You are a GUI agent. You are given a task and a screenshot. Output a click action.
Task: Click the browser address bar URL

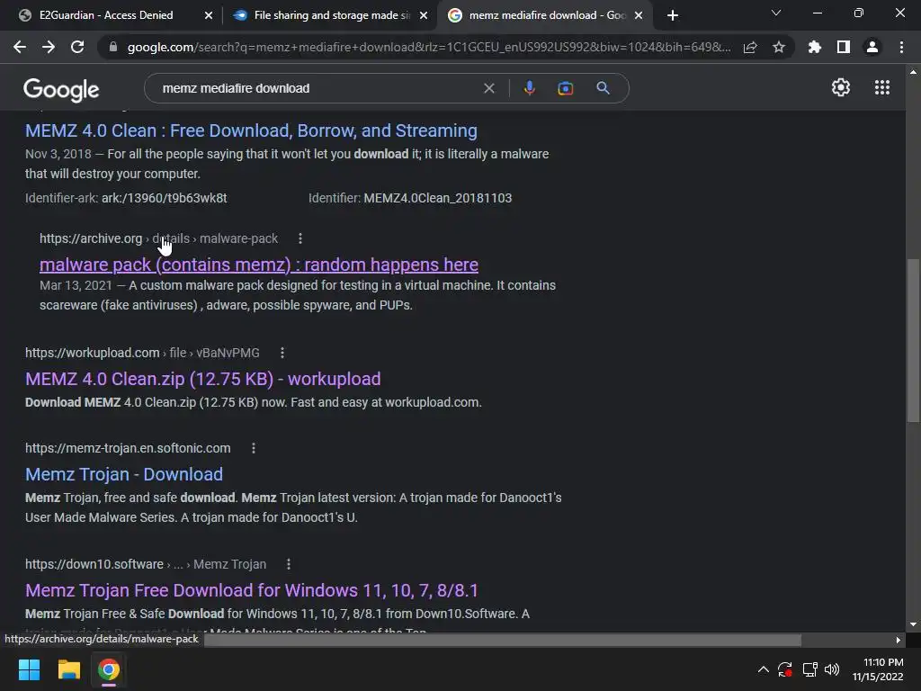(429, 47)
